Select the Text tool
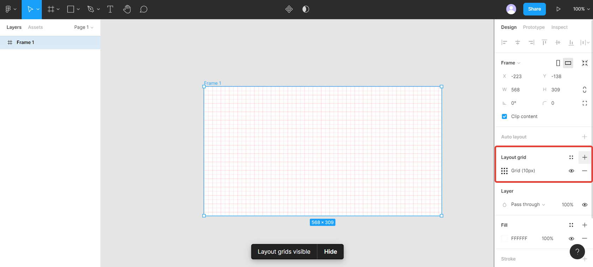 pos(110,9)
